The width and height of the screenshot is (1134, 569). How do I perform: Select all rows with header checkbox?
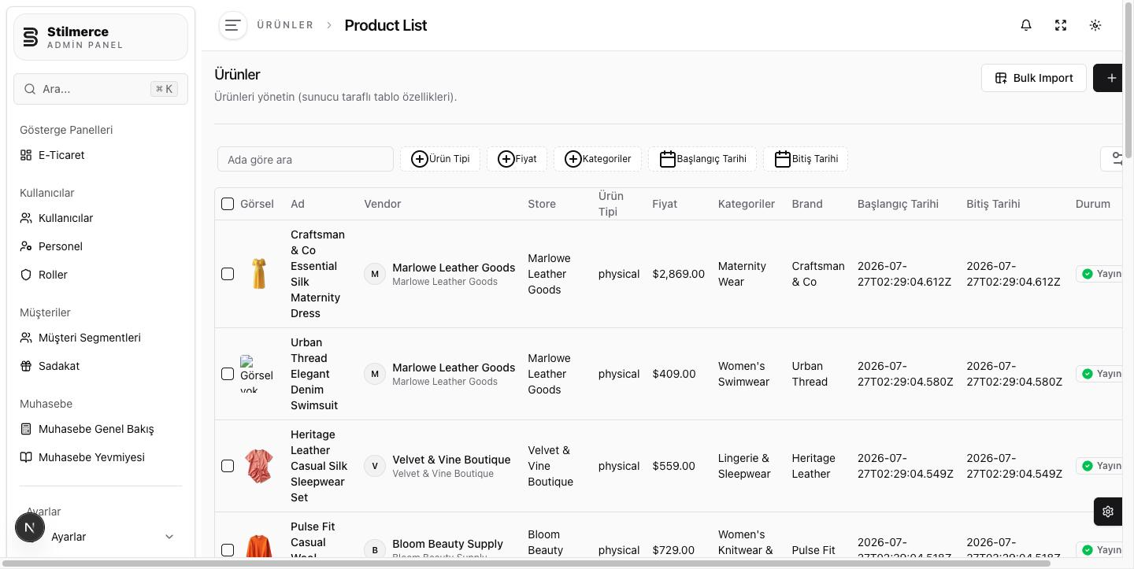click(228, 204)
